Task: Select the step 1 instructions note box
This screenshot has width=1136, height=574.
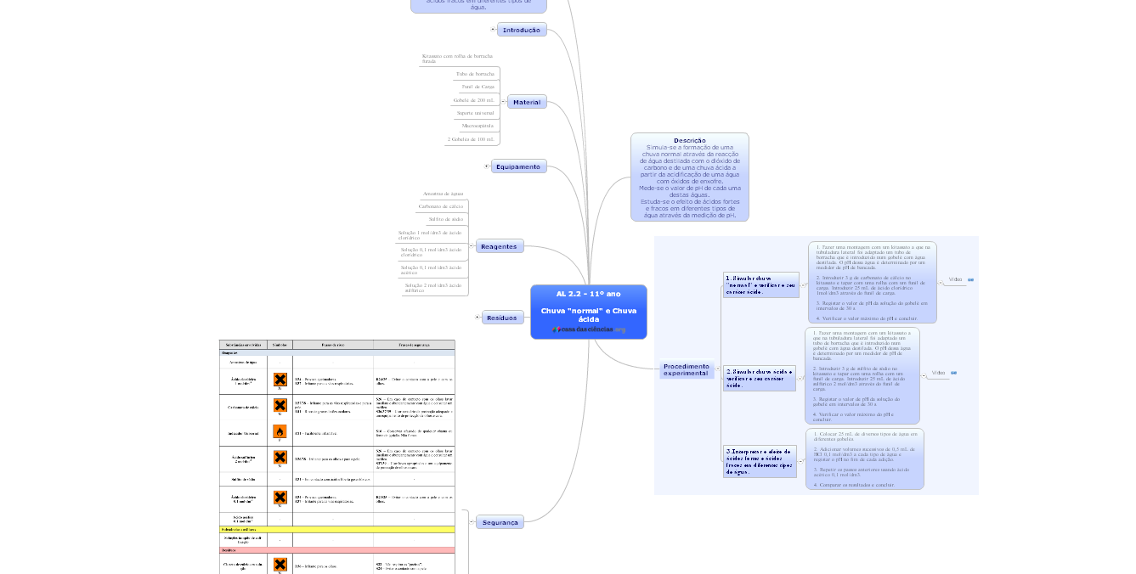Action: 873,282
